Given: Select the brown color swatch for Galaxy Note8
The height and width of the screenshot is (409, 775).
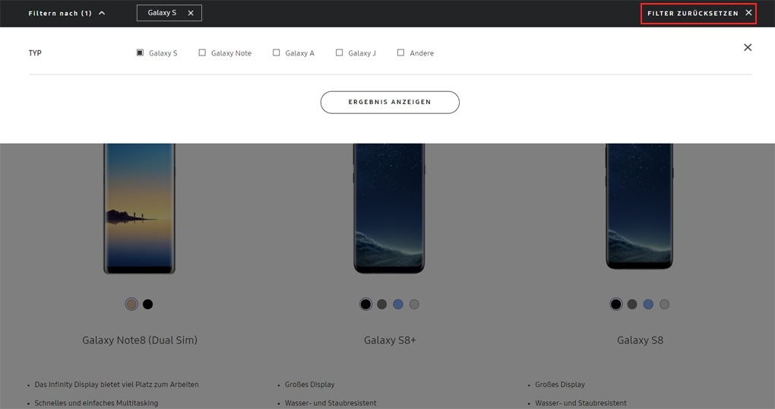Looking at the screenshot, I should coord(131,304).
